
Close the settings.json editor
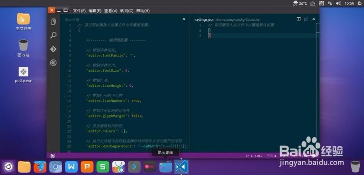coord(314,19)
